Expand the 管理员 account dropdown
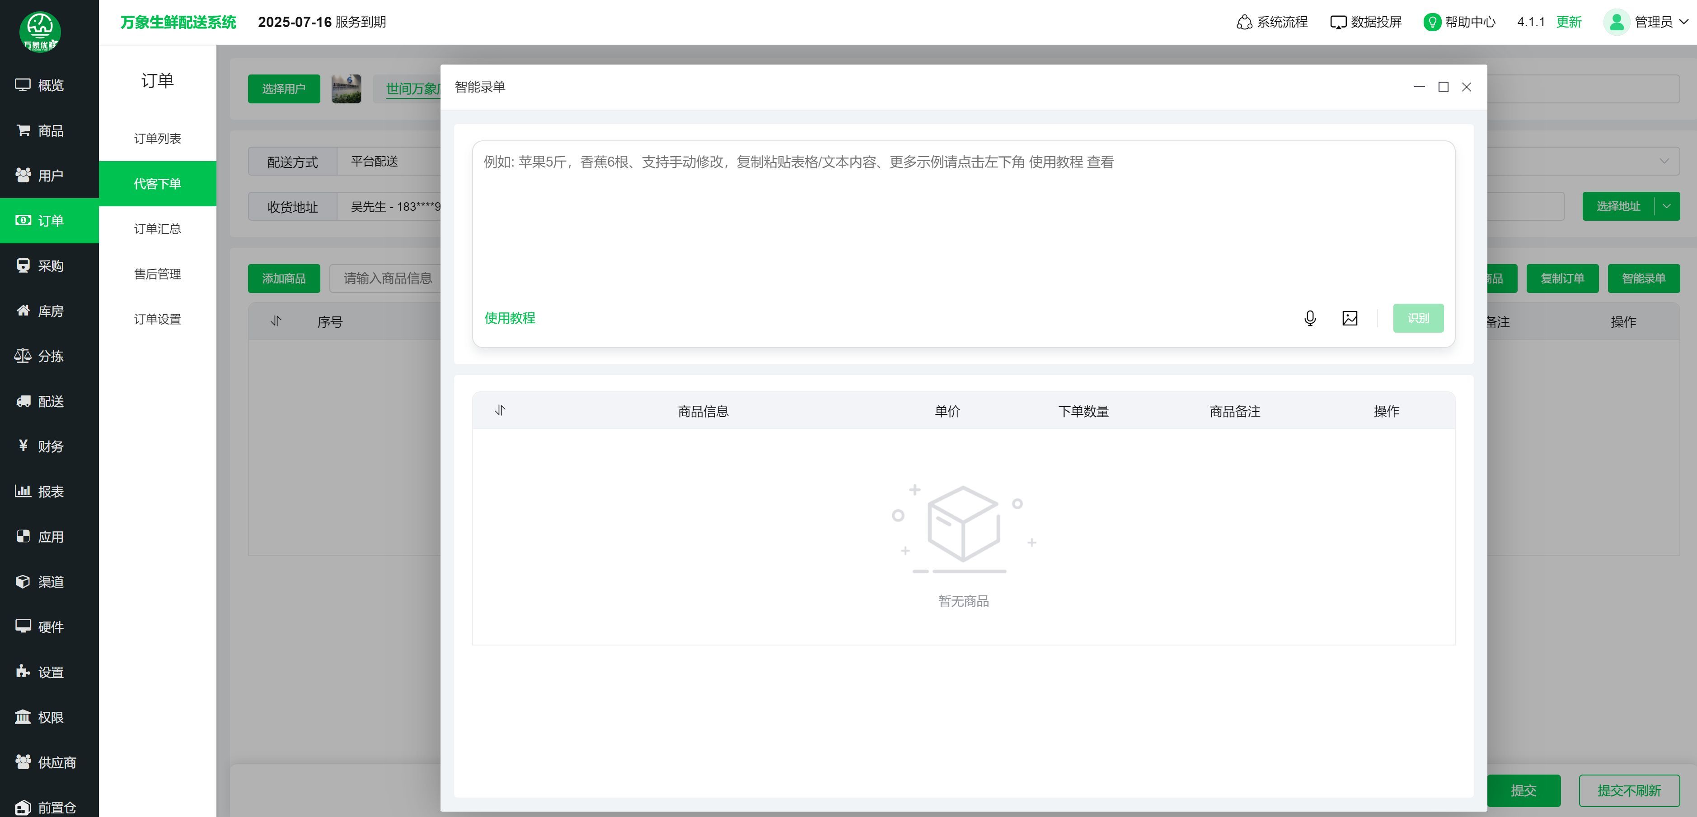 click(x=1684, y=22)
